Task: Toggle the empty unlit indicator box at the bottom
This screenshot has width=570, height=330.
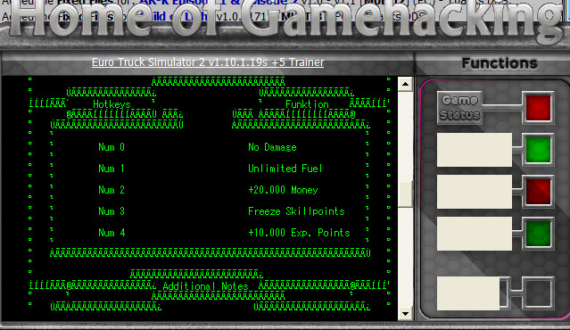Action: click(538, 293)
